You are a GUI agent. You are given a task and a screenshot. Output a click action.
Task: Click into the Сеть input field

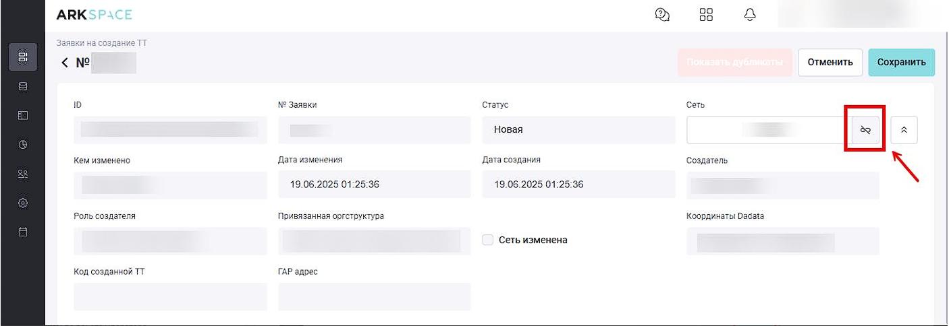point(765,130)
